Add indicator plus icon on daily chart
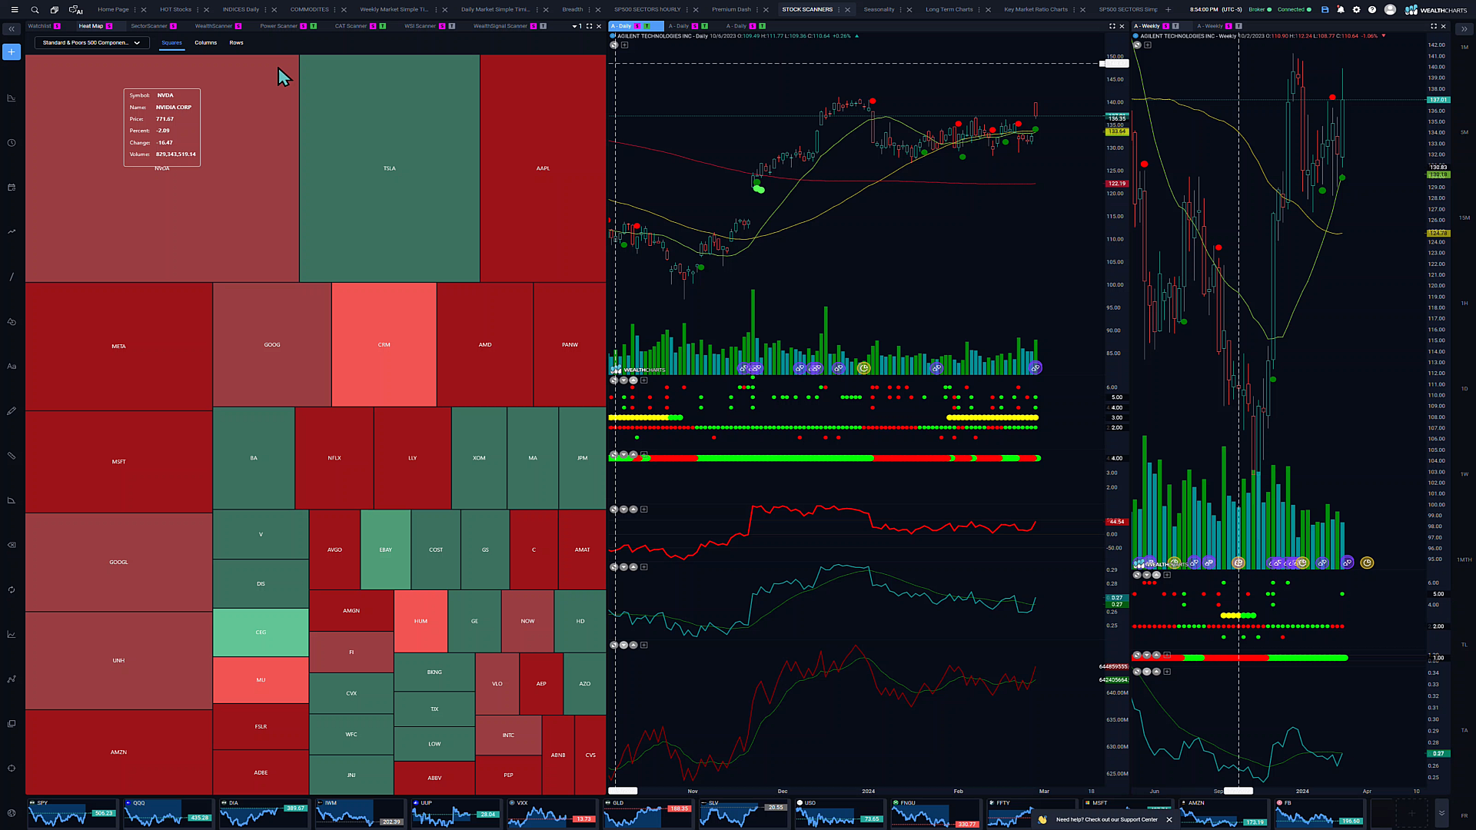This screenshot has height=830, width=1476. (x=624, y=45)
